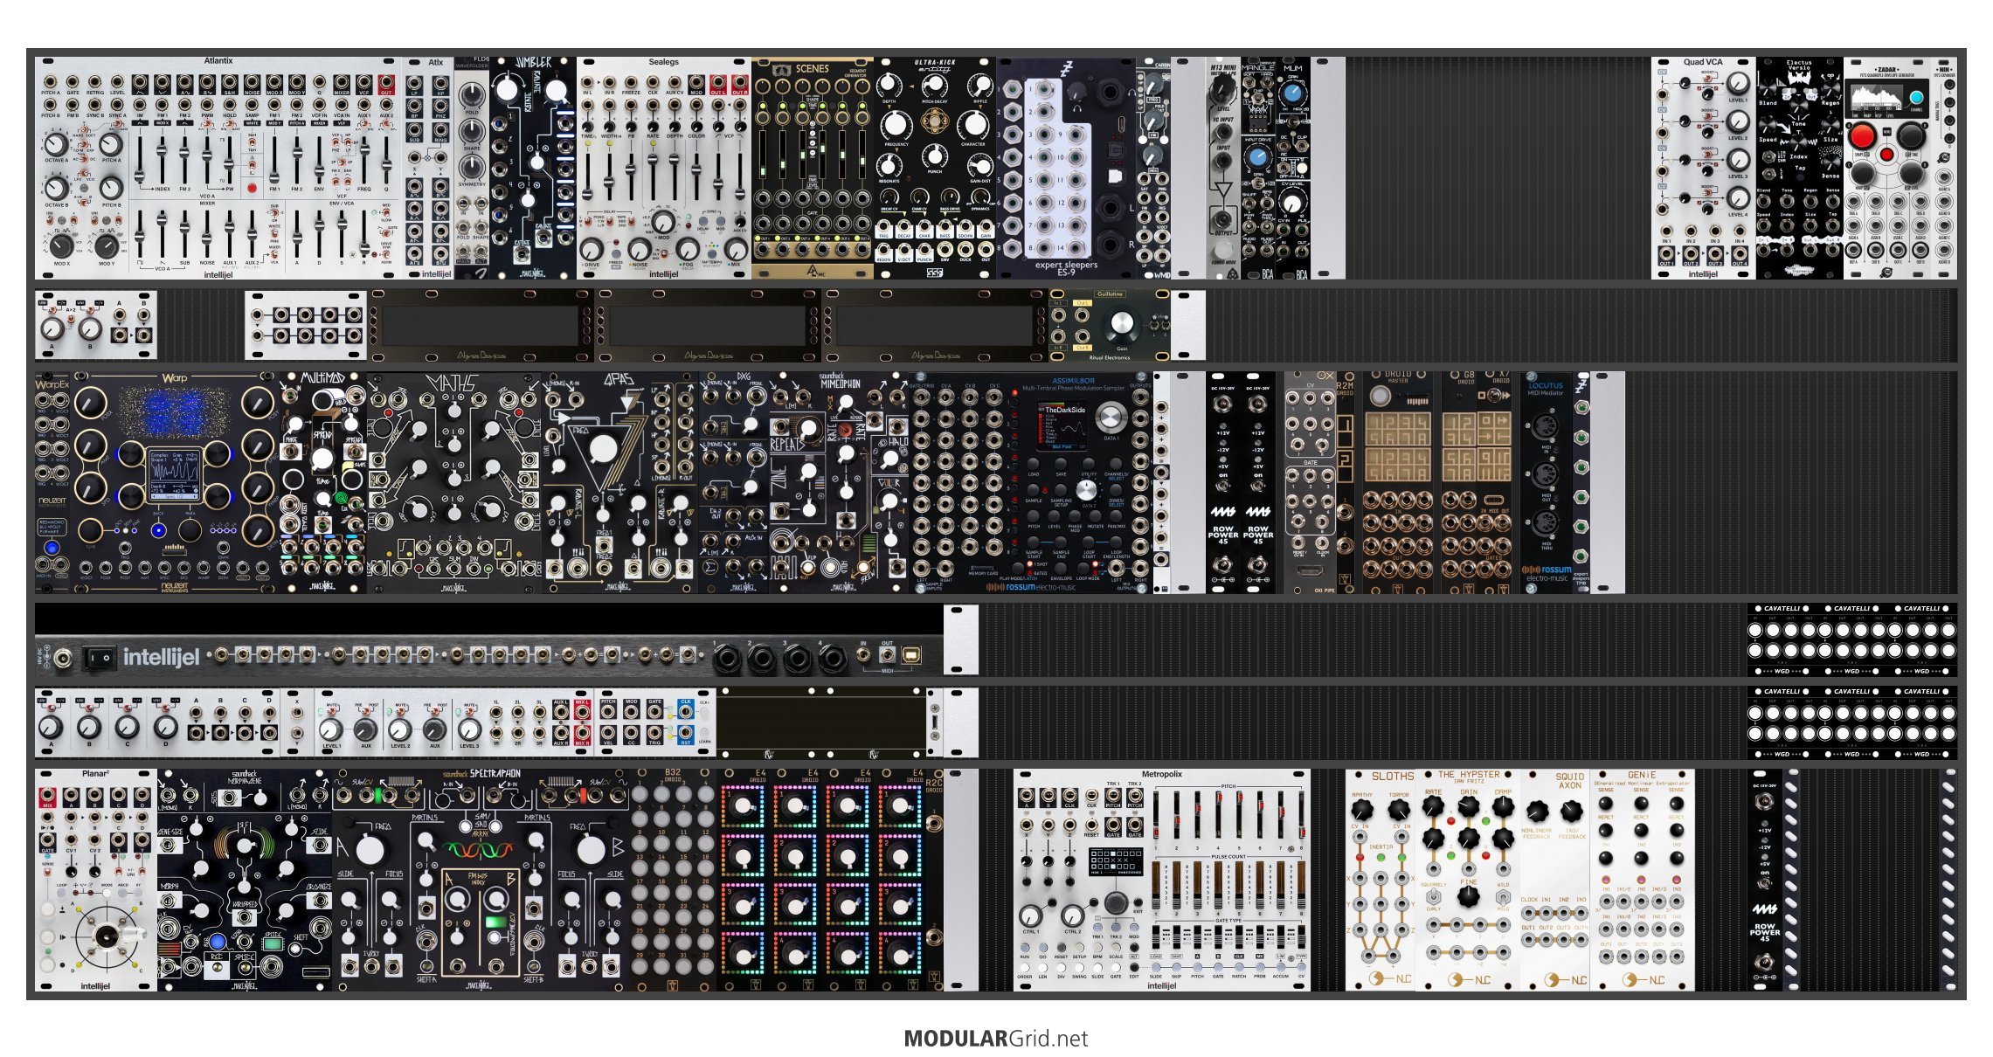Select the Jumbler module

click(533, 169)
